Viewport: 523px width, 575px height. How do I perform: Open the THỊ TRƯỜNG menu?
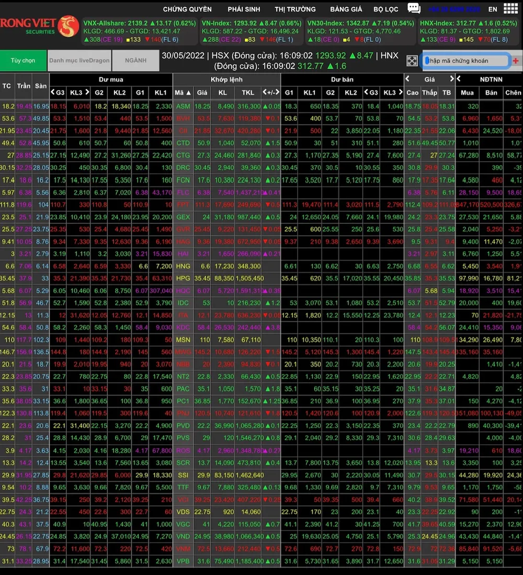pyautogui.click(x=295, y=9)
